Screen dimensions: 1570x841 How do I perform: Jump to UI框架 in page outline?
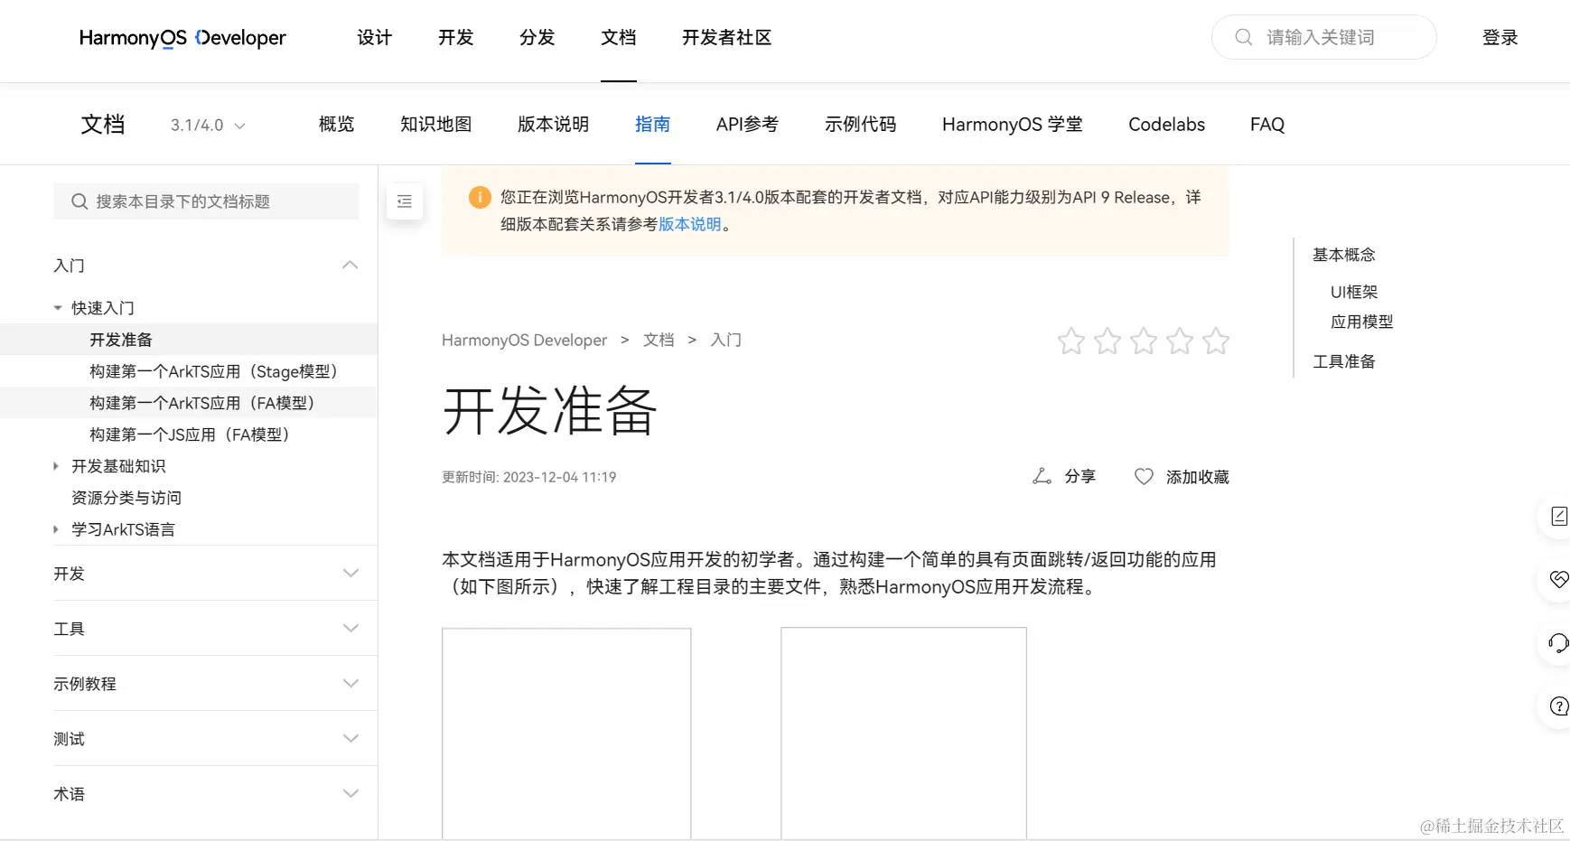pyautogui.click(x=1354, y=292)
